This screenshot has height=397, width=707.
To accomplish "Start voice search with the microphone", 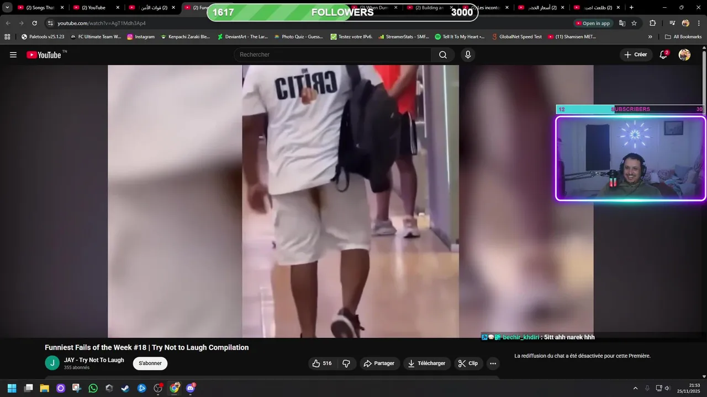I will (x=468, y=55).
